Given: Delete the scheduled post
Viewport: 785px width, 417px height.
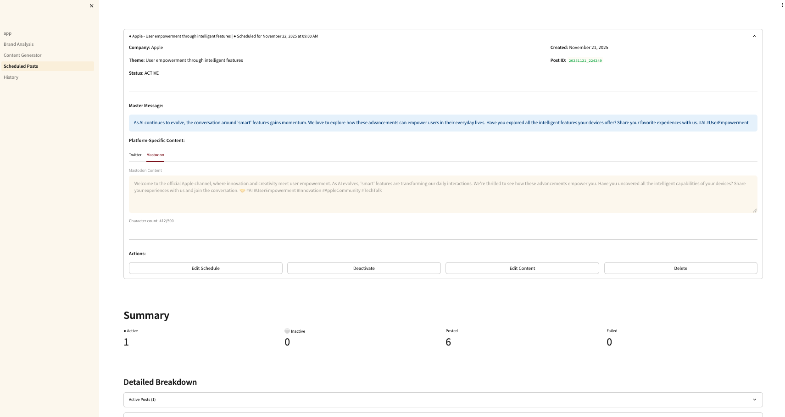Looking at the screenshot, I should [x=680, y=269].
